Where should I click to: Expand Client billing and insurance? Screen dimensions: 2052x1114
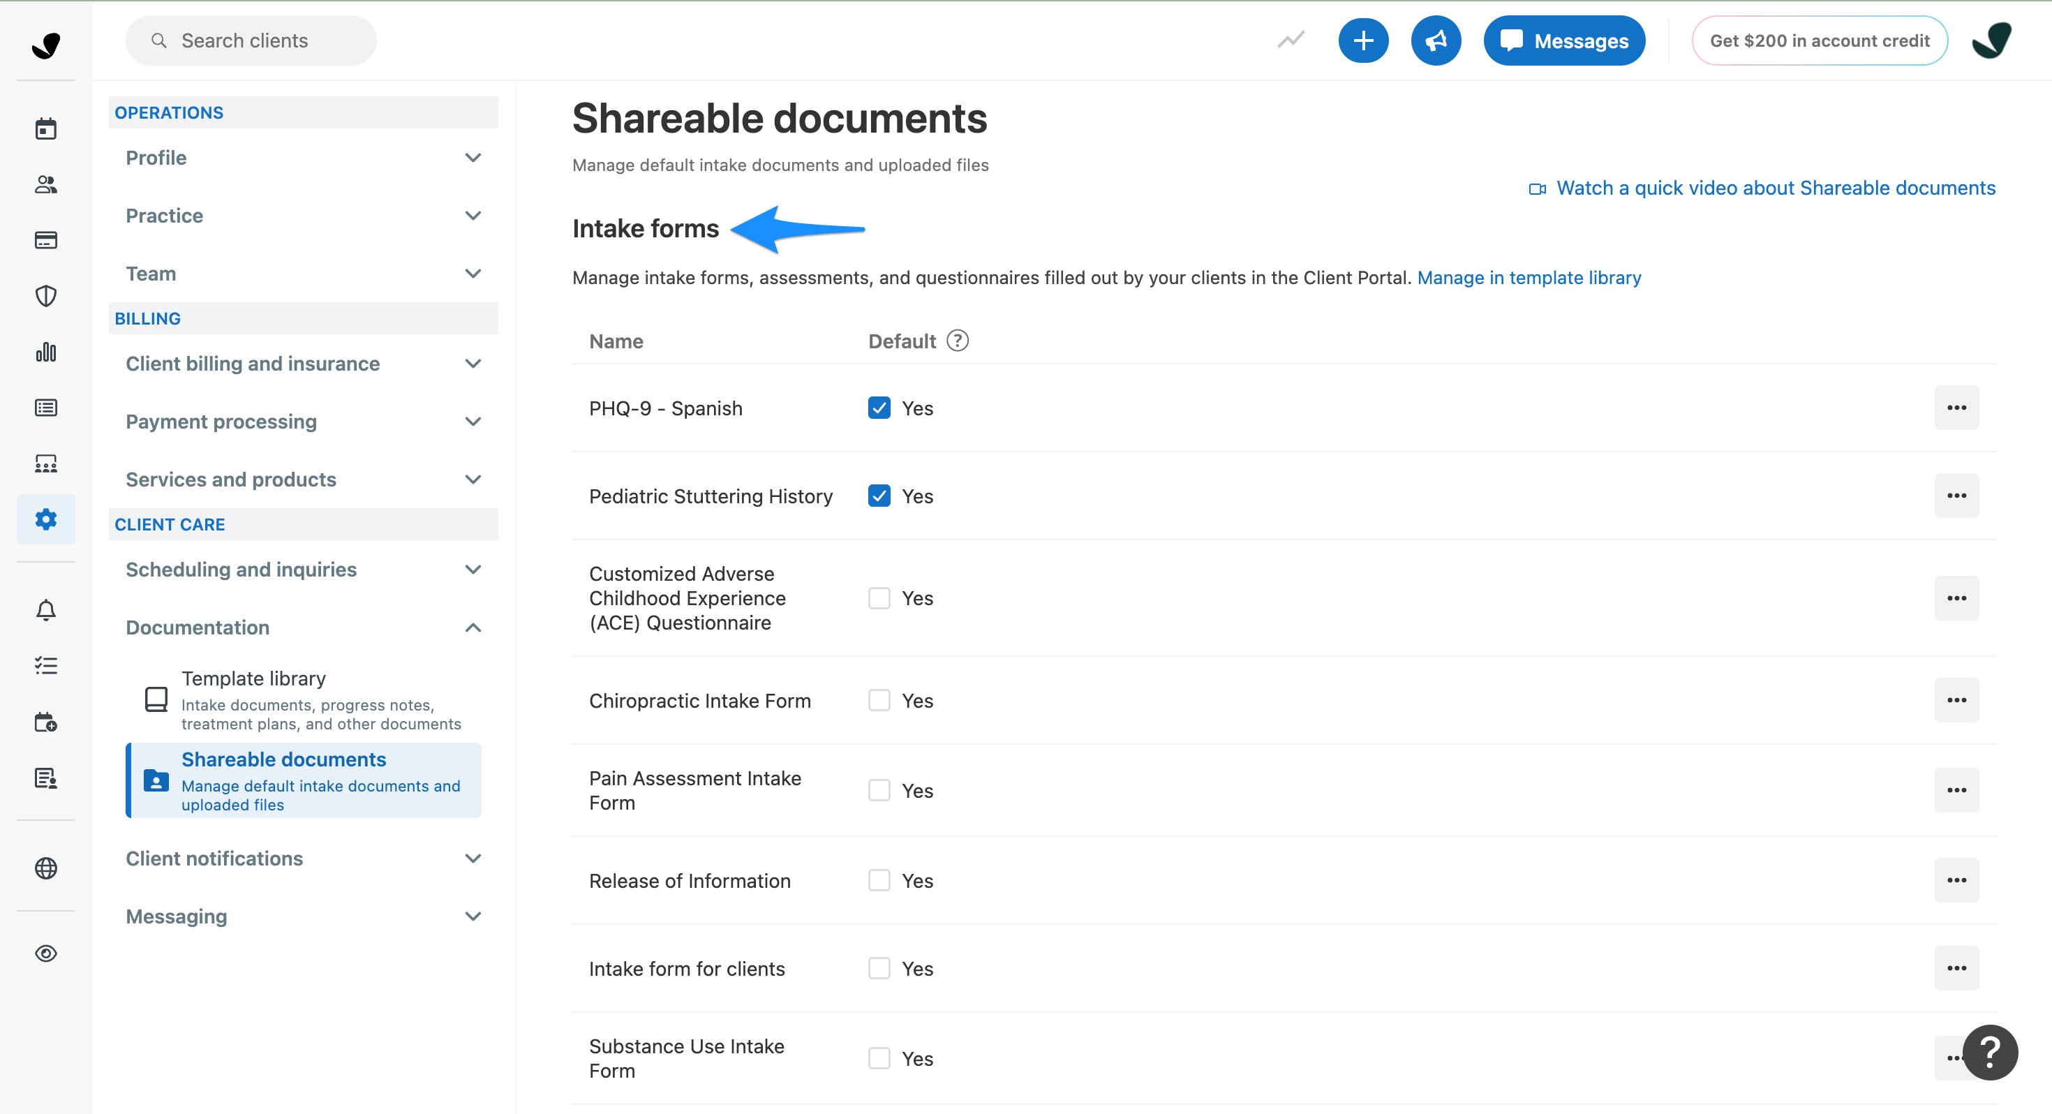click(x=304, y=364)
